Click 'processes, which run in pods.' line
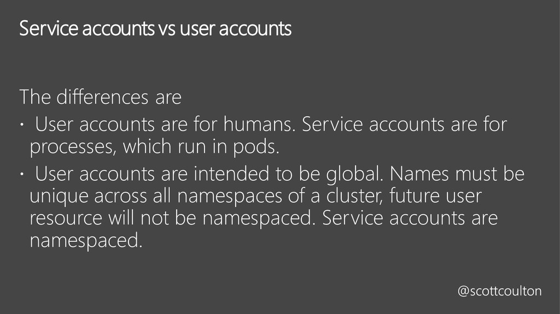560x314 pixels. 154,147
